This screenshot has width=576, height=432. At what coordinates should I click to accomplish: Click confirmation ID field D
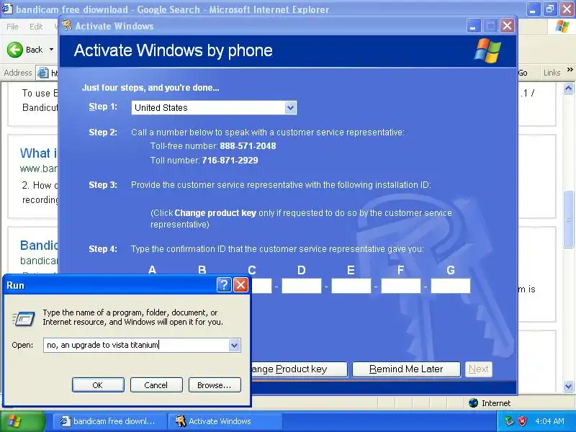302,286
